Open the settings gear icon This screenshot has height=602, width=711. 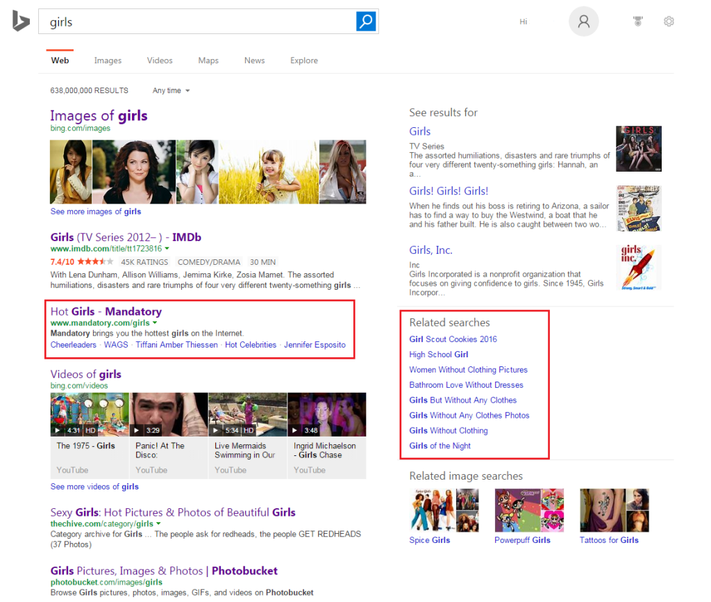click(669, 22)
